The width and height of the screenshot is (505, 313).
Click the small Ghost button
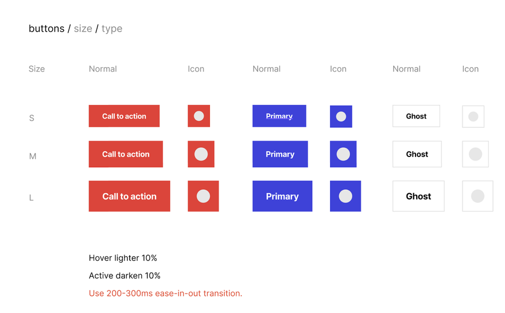click(416, 116)
